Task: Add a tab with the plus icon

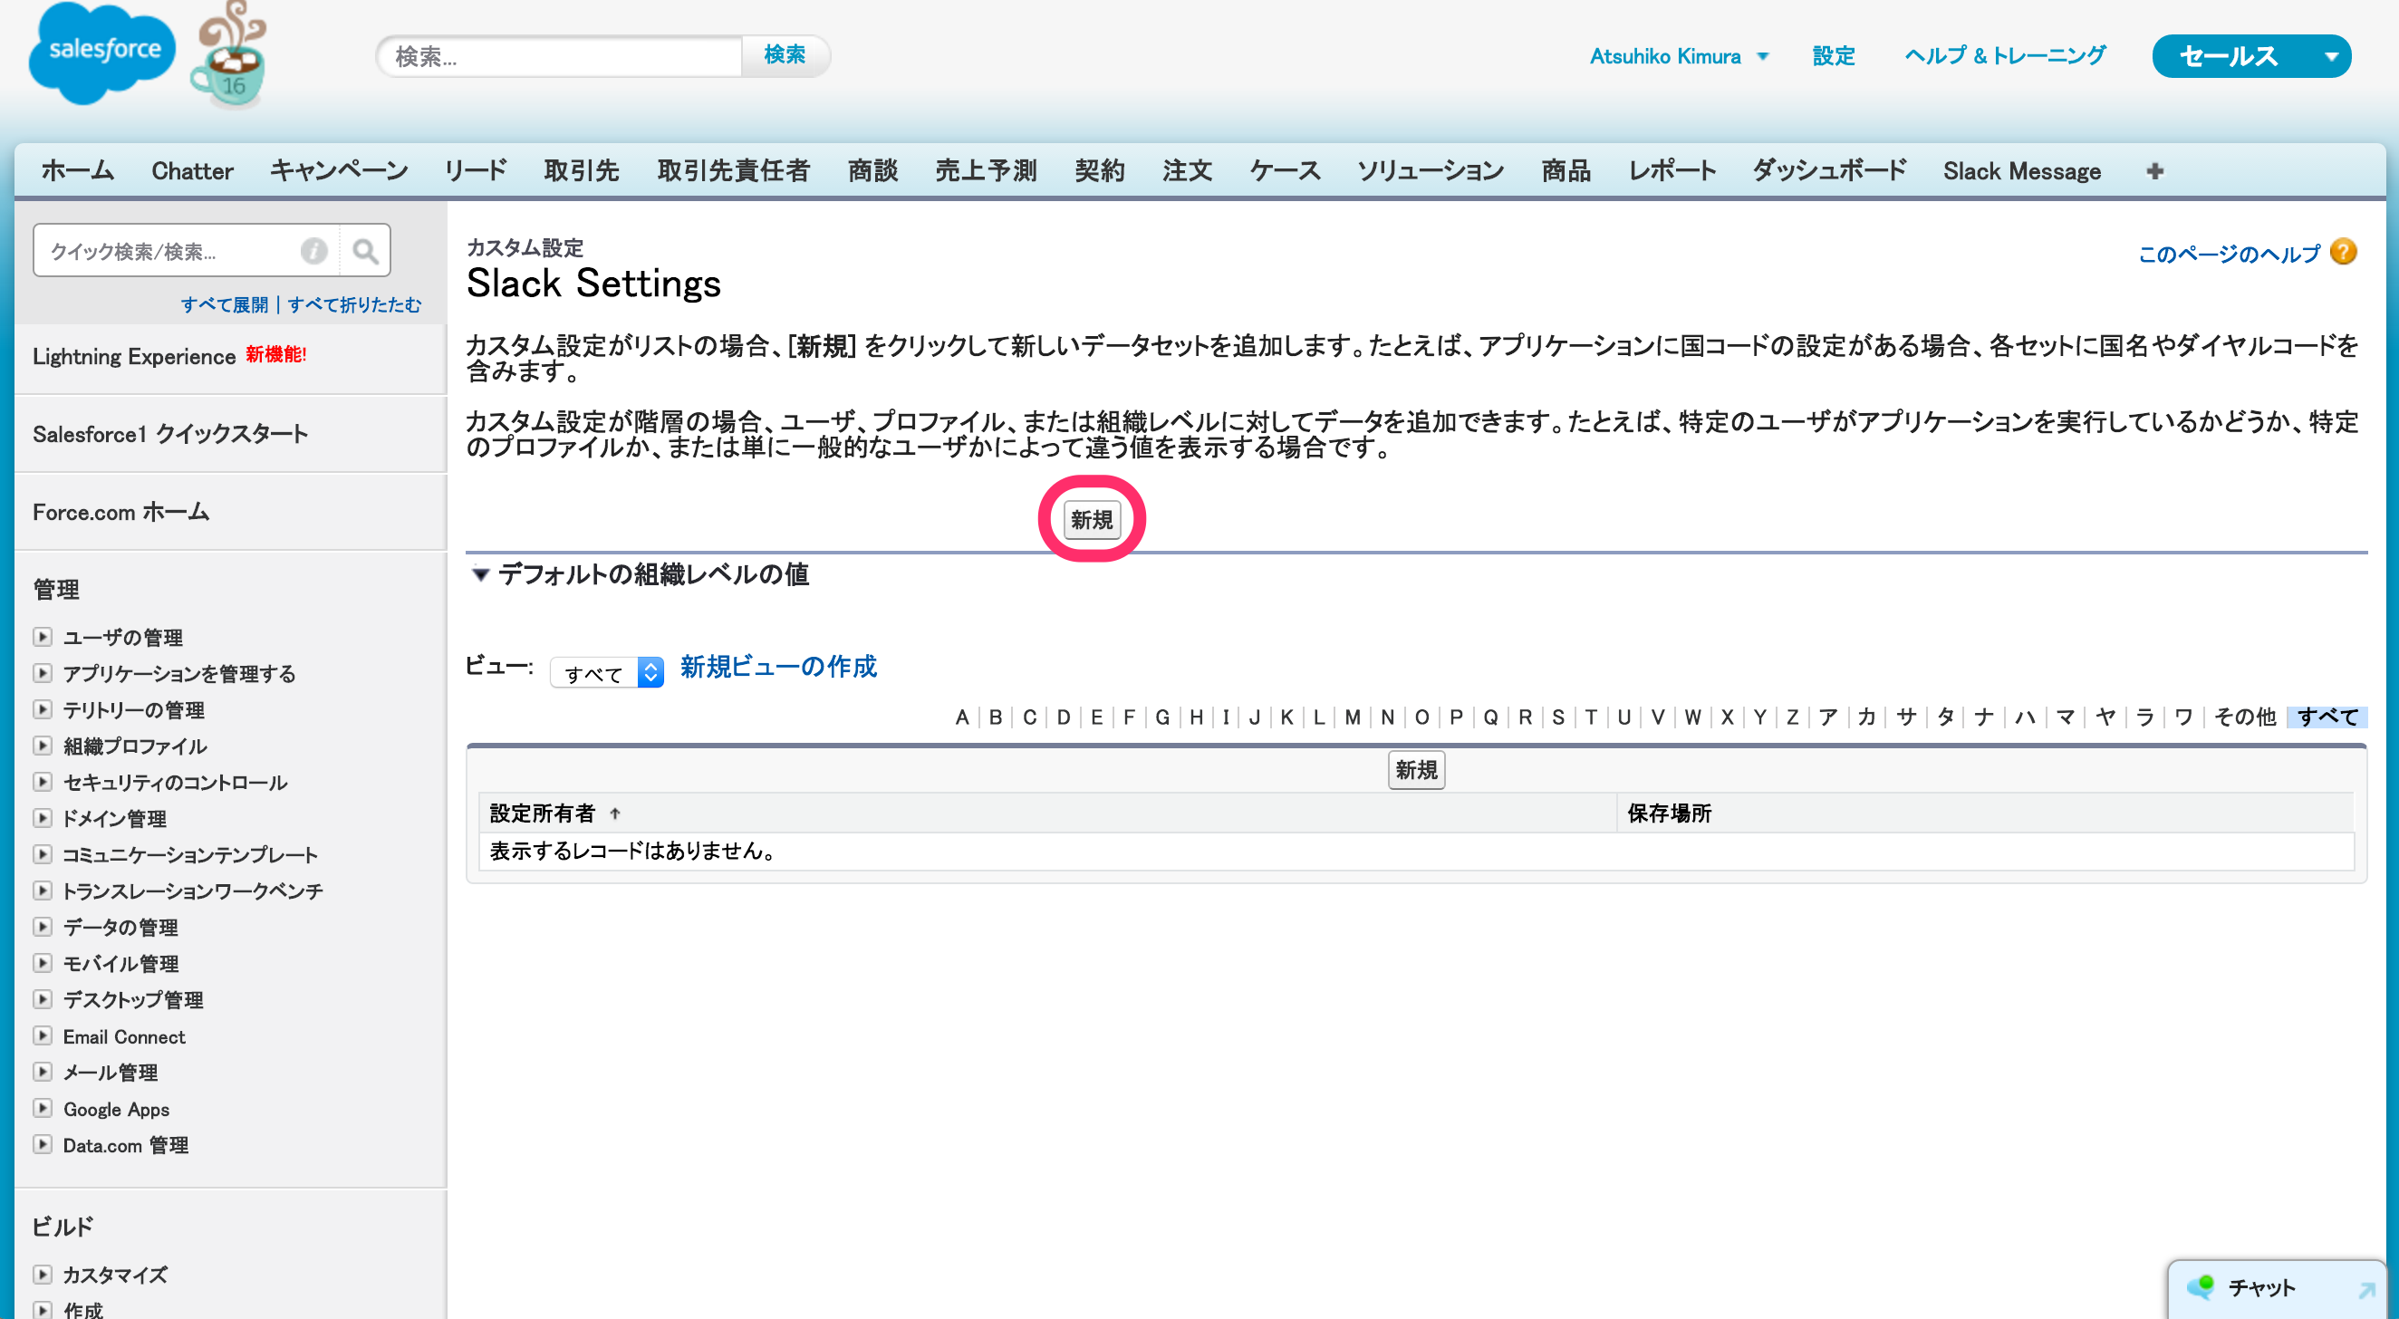Action: [x=2154, y=171]
